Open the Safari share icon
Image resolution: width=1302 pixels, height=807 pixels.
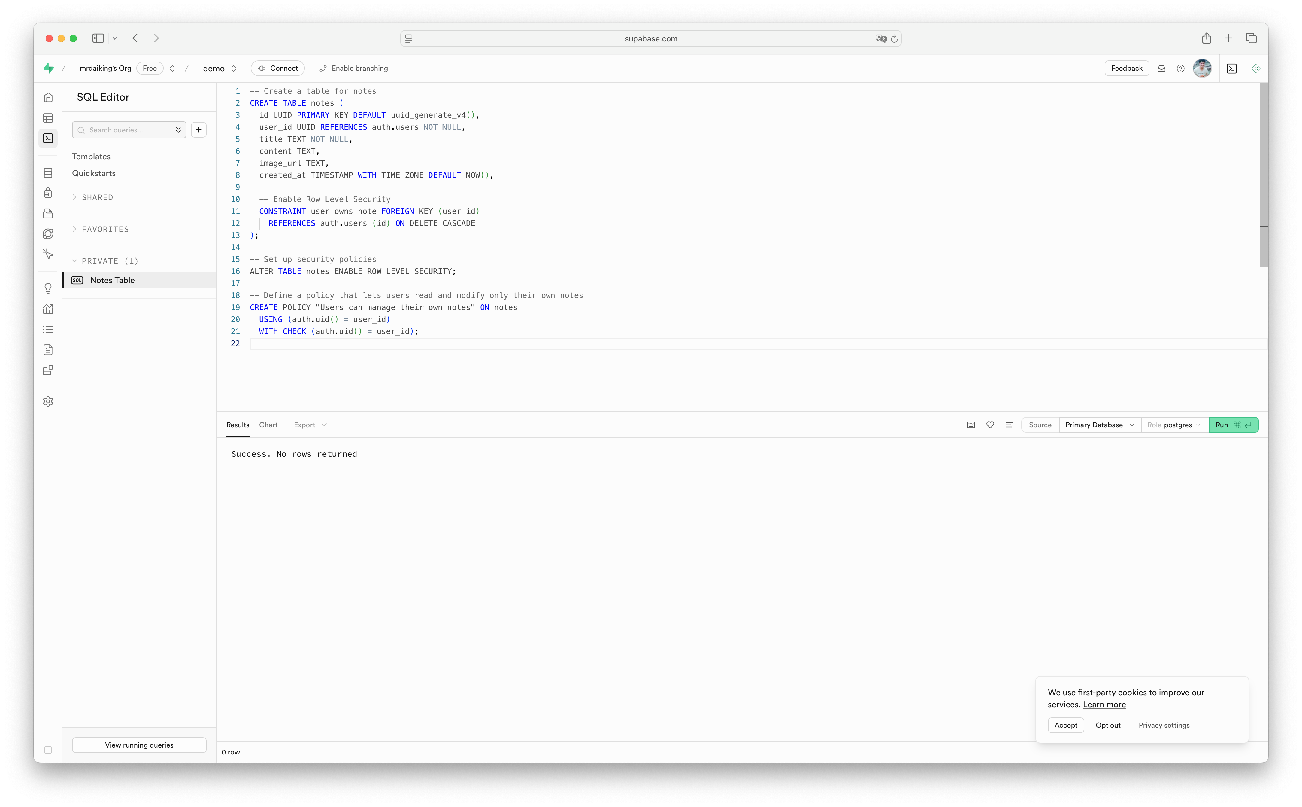pyautogui.click(x=1207, y=38)
